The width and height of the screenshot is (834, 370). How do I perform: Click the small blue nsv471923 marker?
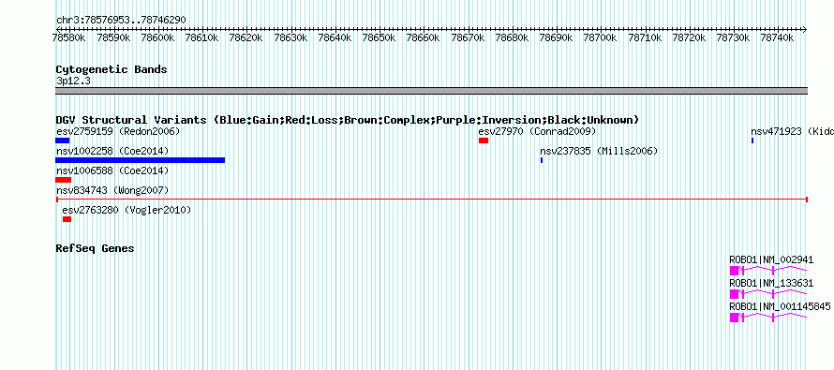coord(752,141)
